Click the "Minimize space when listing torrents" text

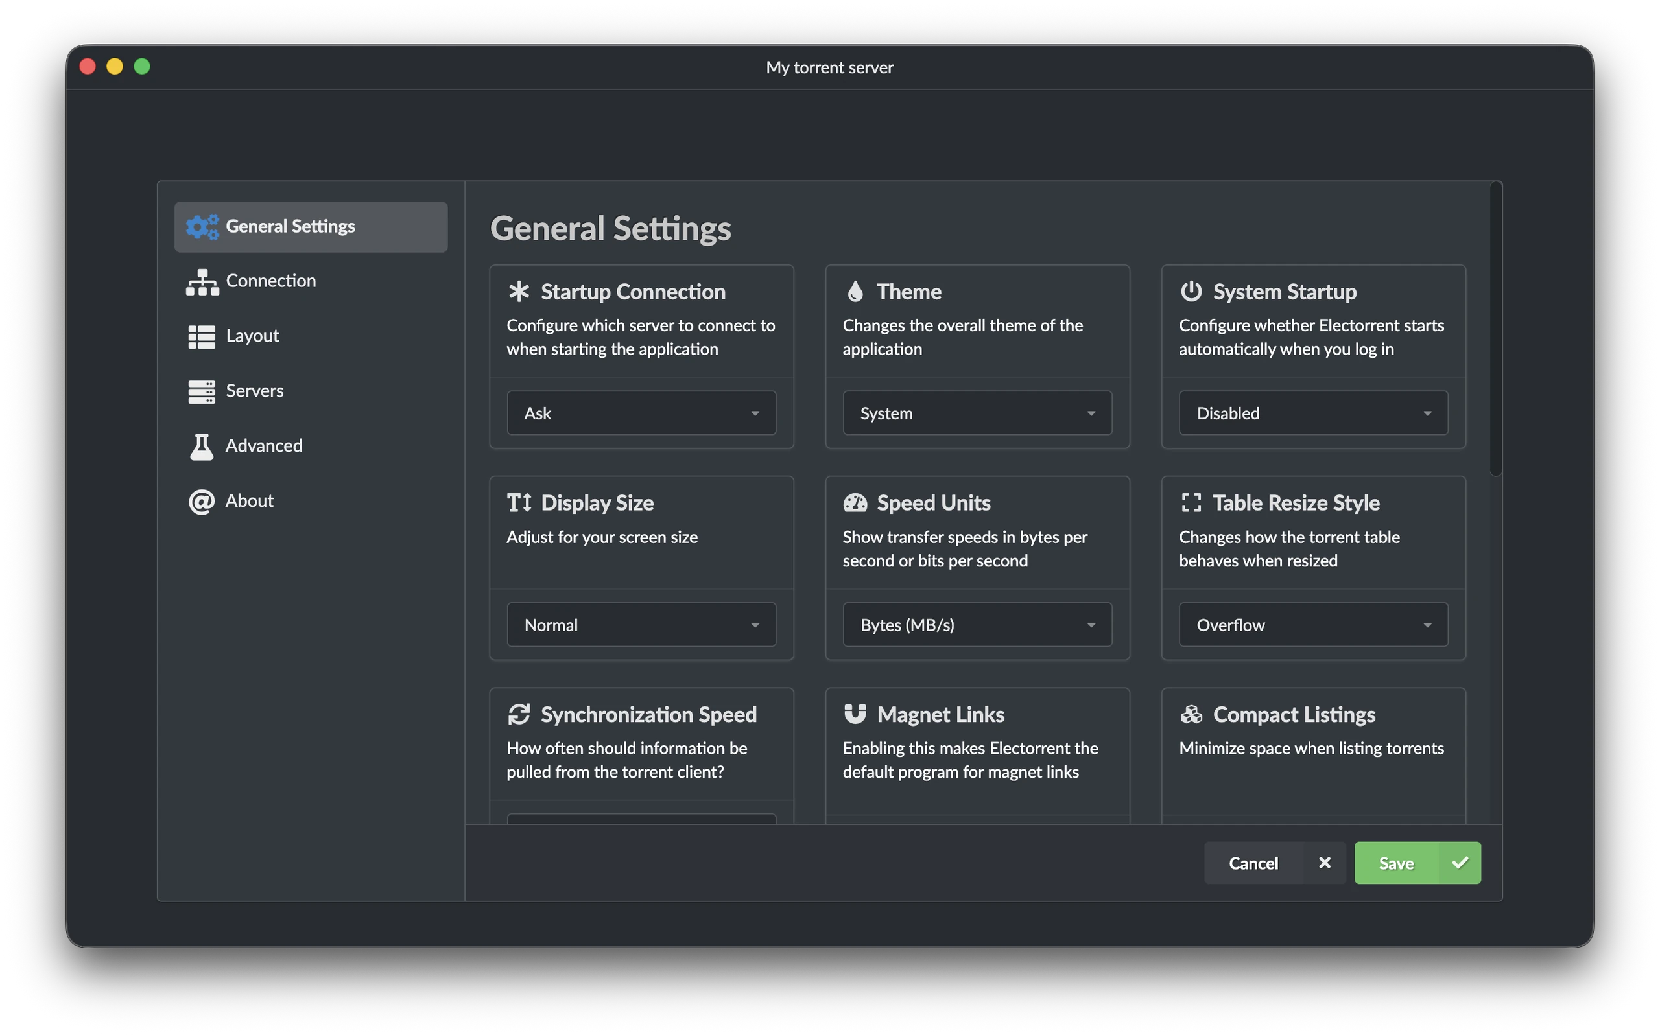point(1310,747)
